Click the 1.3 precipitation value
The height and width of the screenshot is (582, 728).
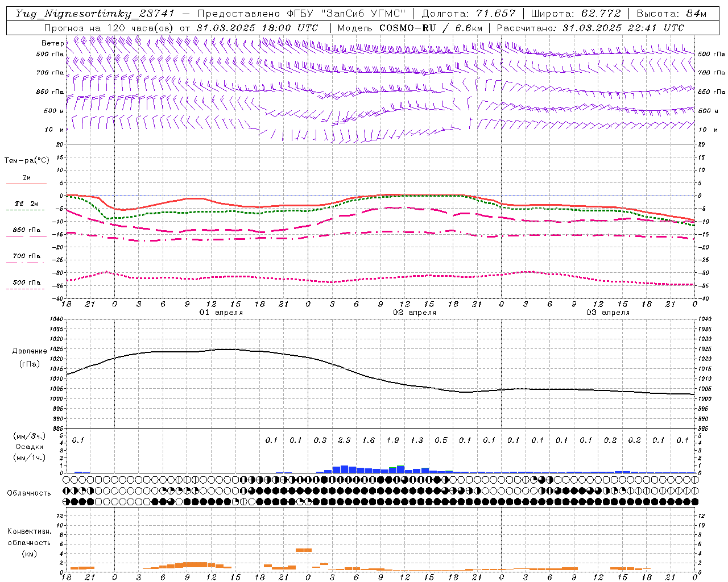417,440
